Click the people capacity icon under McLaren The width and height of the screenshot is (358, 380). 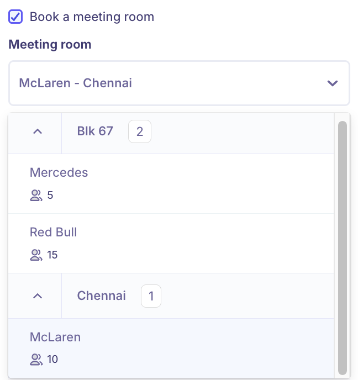pyautogui.click(x=36, y=360)
